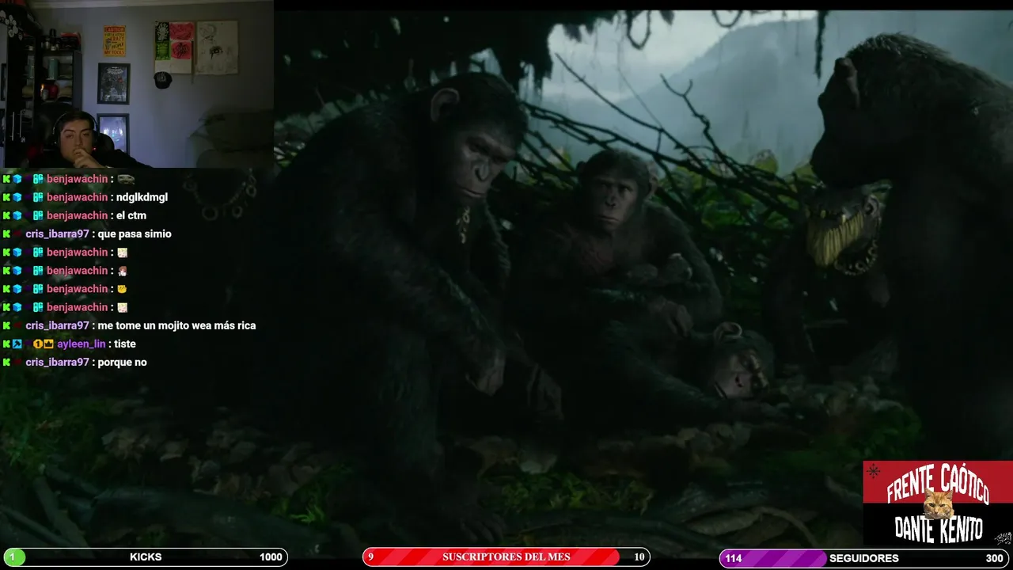Click the red badge before 'que pasa simio' sender
This screenshot has width=1013, height=570.
pos(17,234)
